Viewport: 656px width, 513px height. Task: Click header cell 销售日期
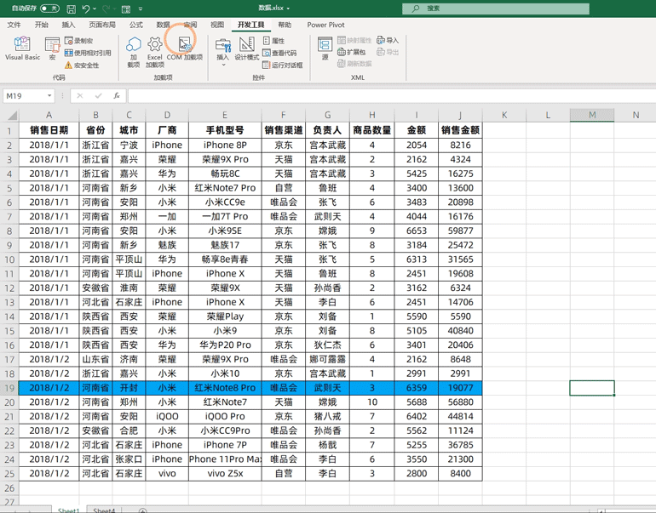[x=49, y=130]
